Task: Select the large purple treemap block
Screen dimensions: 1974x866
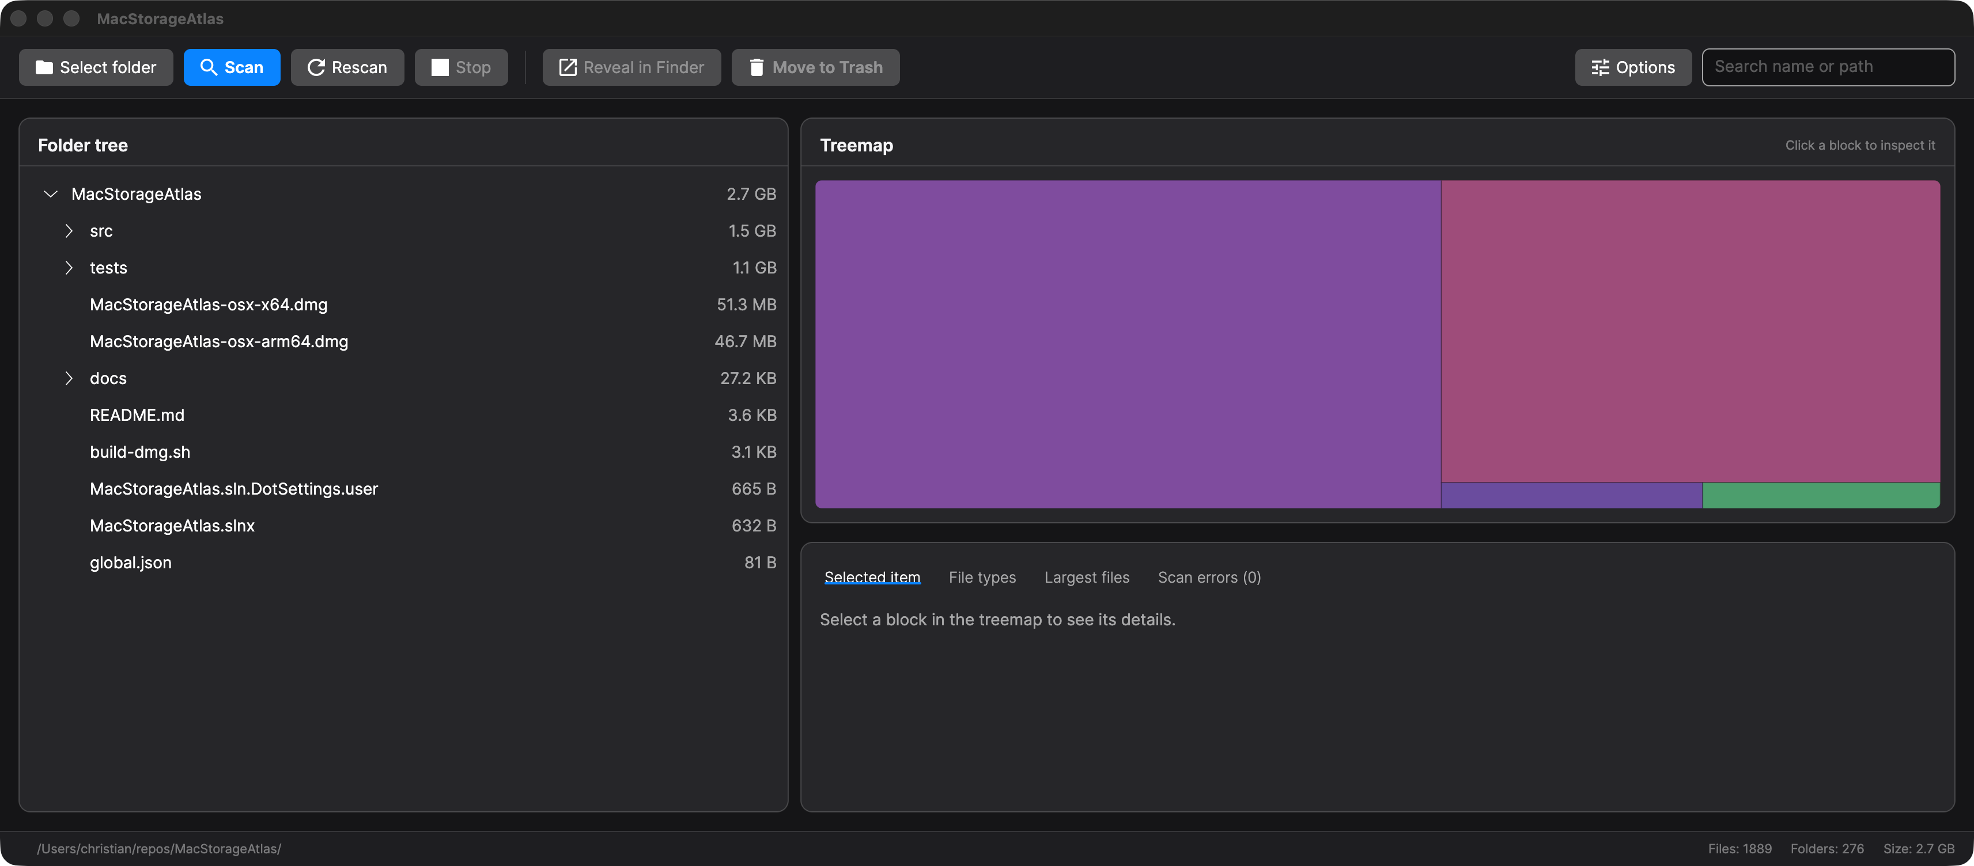Action: pyautogui.click(x=1128, y=344)
